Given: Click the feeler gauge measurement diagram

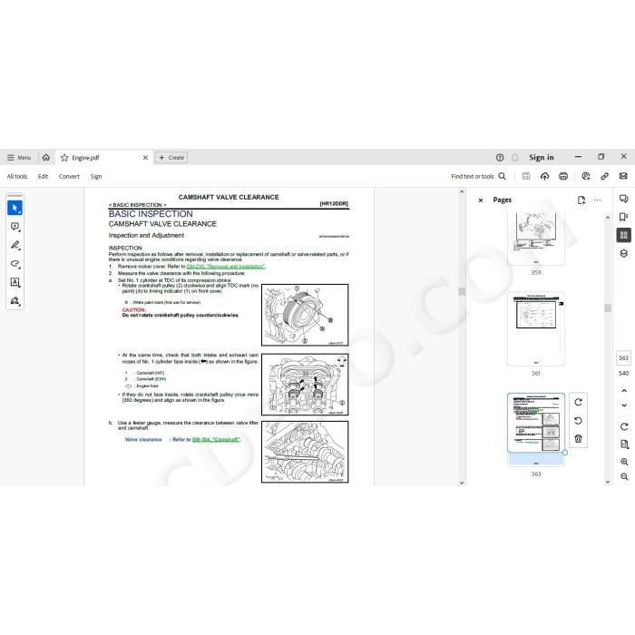Looking at the screenshot, I should [305, 452].
